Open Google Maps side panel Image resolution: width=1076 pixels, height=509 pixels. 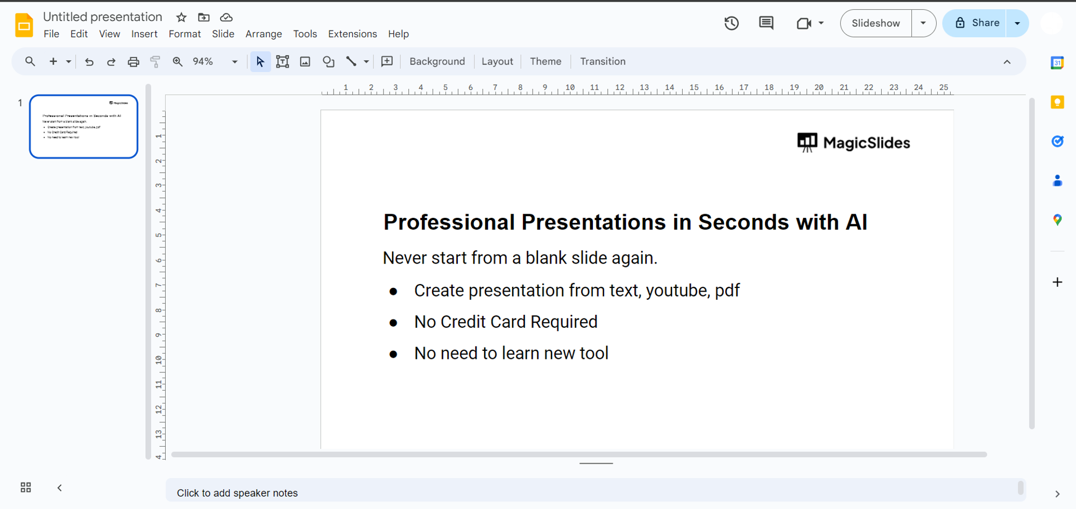coord(1057,220)
